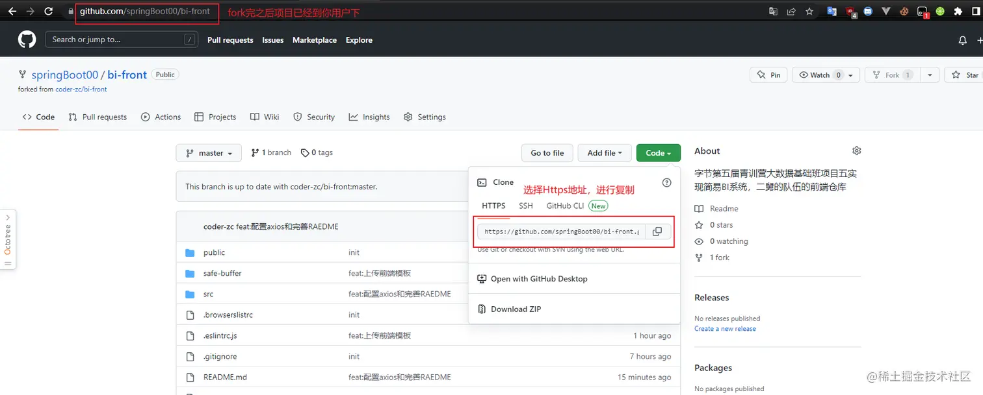Bookmark the page with star icon
This screenshot has height=395, width=983.
pyautogui.click(x=809, y=11)
